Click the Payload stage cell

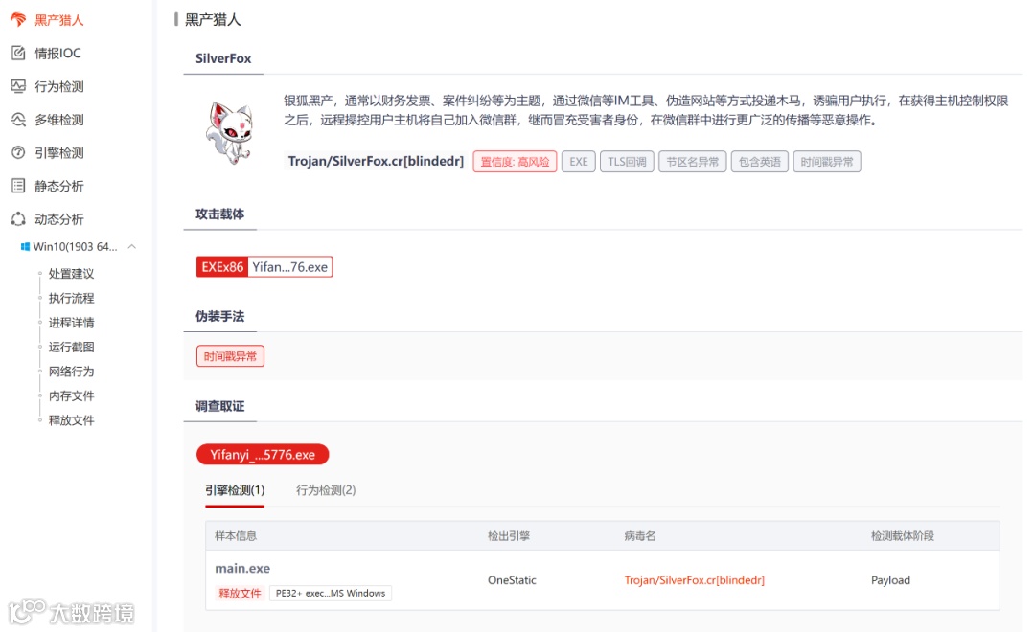pos(890,580)
